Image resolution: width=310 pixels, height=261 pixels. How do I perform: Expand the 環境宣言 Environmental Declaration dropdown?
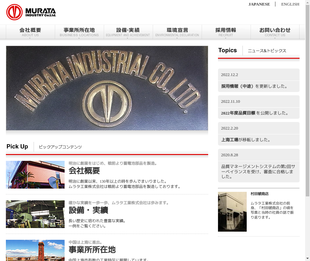[x=177, y=32]
